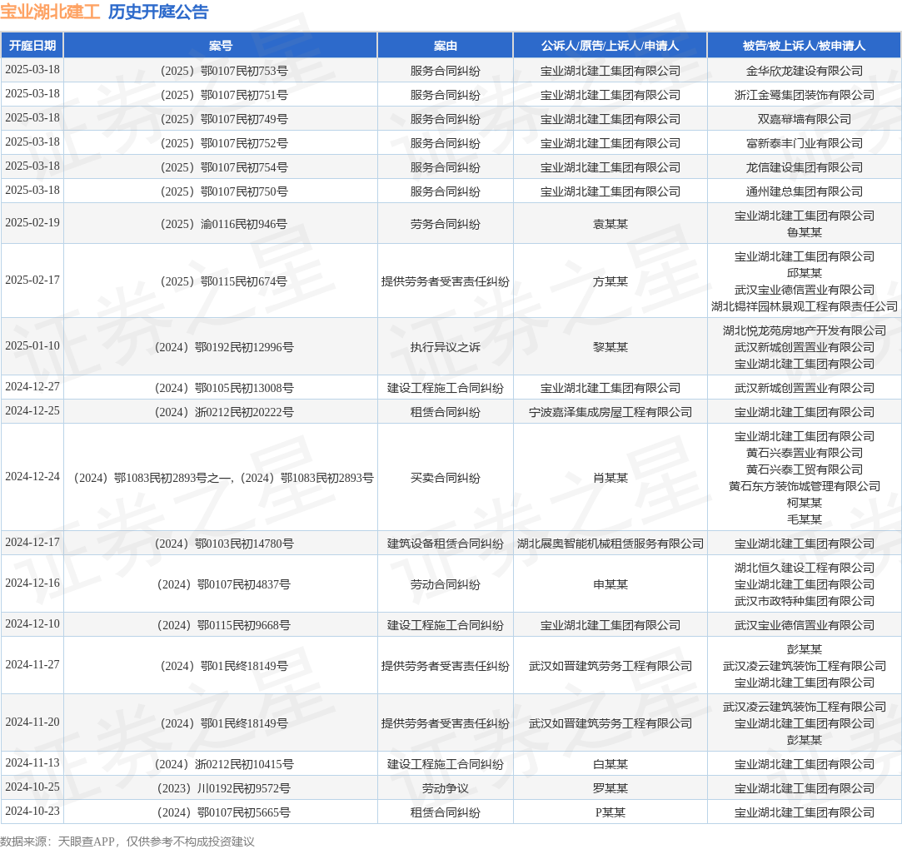Click plaintiff 宁波嘉泽集成房屋工程有限公司

point(610,412)
